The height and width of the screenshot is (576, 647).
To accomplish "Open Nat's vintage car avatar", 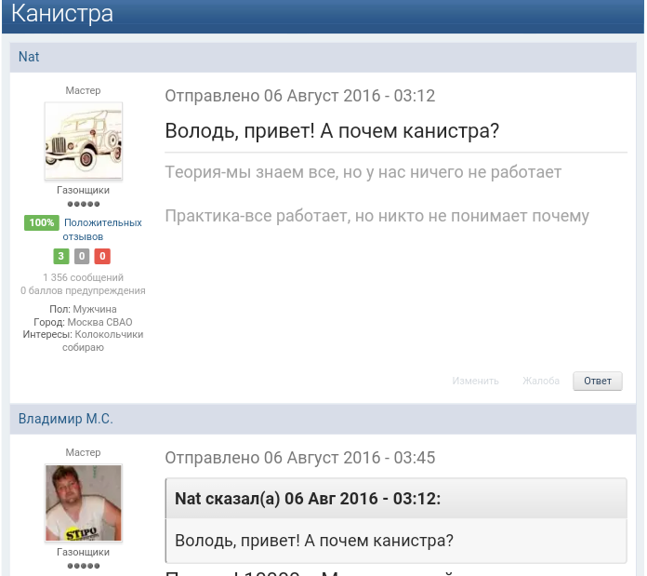I will point(84,141).
